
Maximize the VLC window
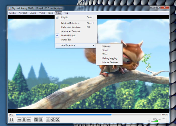(x=158, y=7)
